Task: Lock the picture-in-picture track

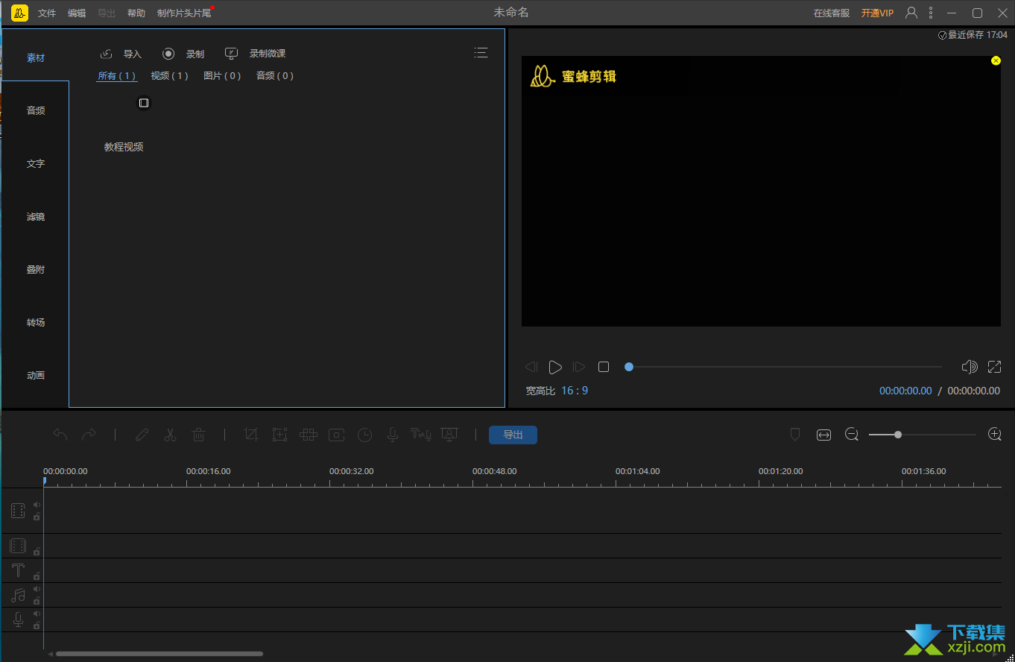Action: tap(37, 552)
